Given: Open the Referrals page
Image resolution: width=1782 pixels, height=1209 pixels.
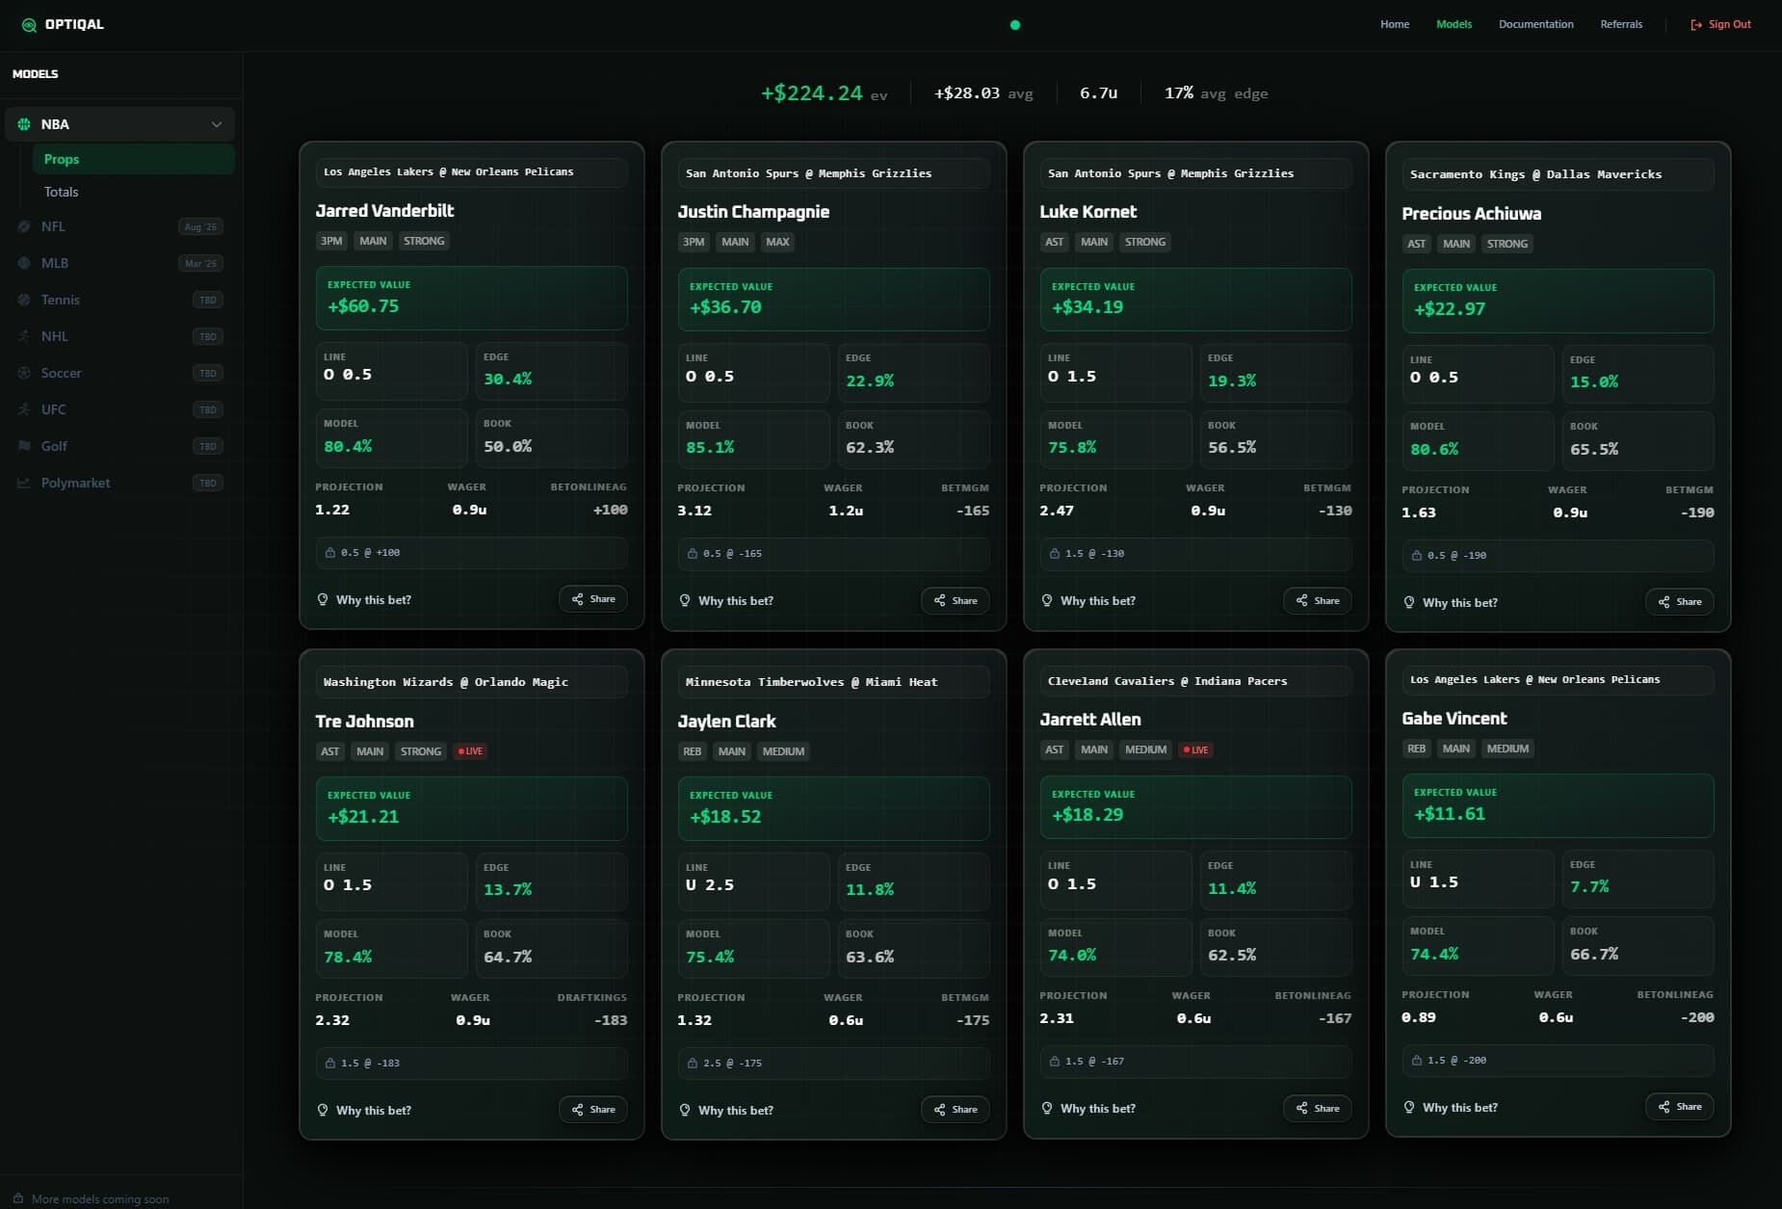Looking at the screenshot, I should tap(1621, 24).
